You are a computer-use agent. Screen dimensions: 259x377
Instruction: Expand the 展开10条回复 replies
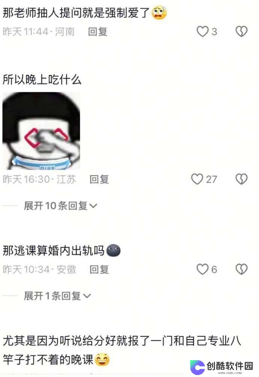tap(60, 206)
